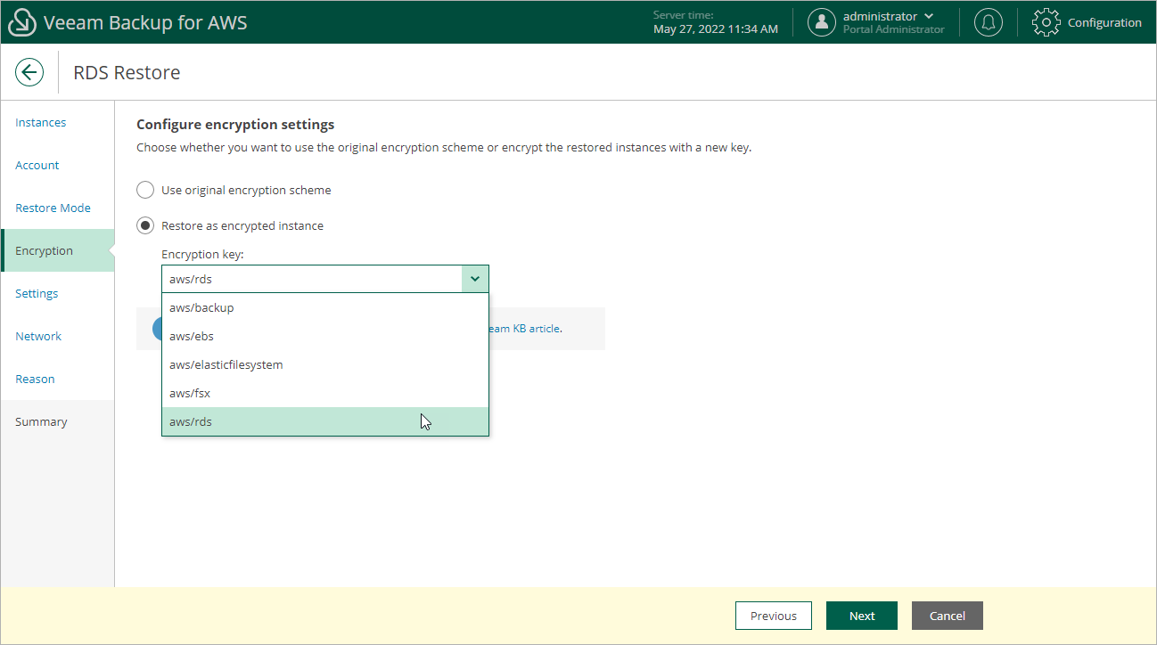Click the Veeam Backup for AWS title
The image size is (1157, 645).
pos(145,23)
